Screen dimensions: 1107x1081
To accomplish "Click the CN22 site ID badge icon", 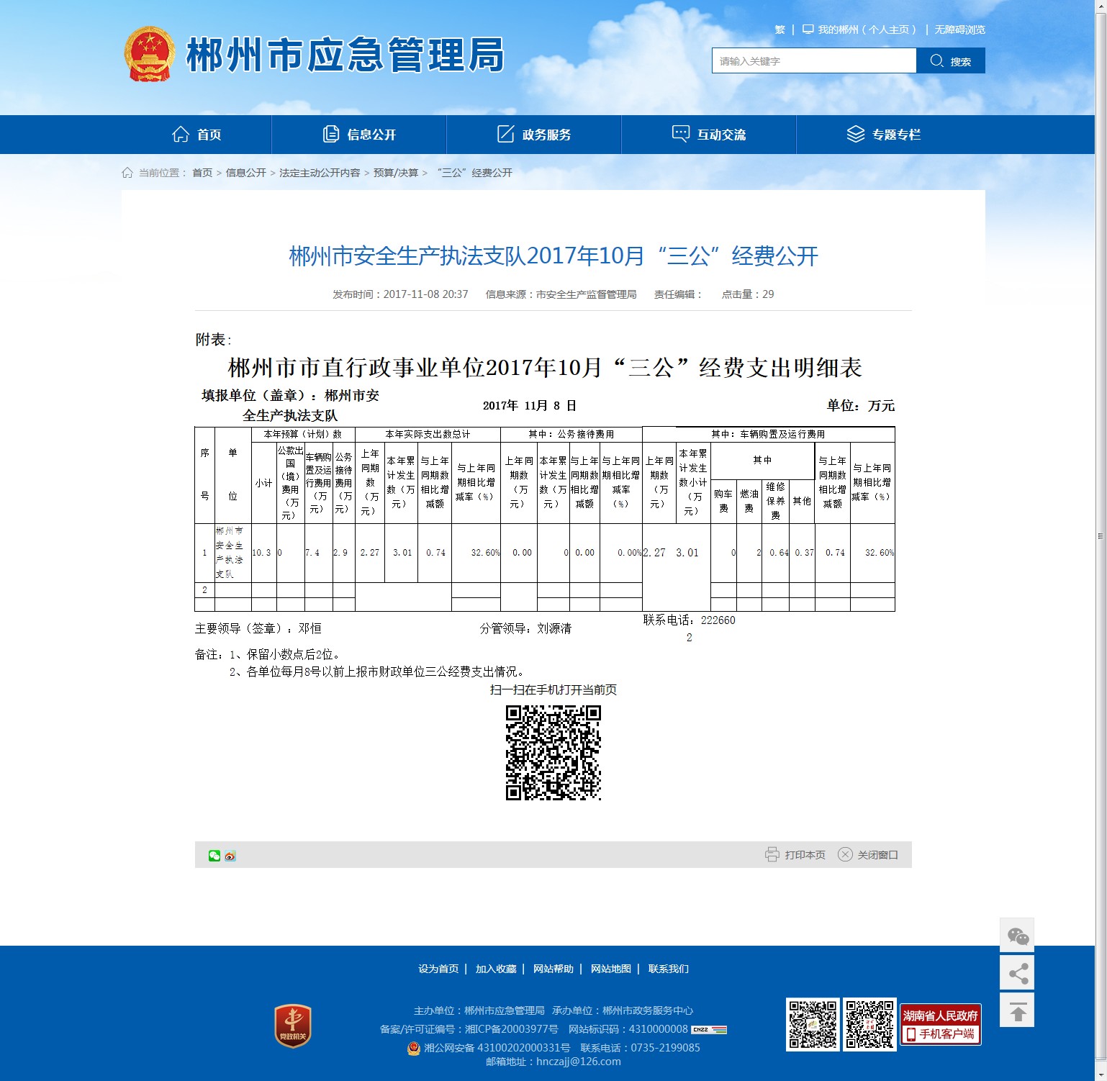I will pos(709,1030).
